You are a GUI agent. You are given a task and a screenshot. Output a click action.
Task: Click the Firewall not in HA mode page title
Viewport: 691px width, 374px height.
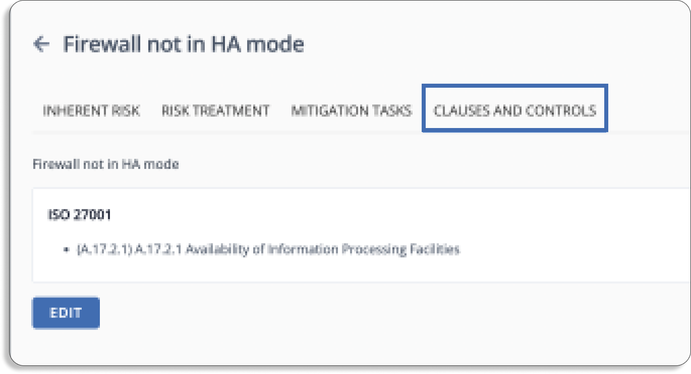click(184, 44)
